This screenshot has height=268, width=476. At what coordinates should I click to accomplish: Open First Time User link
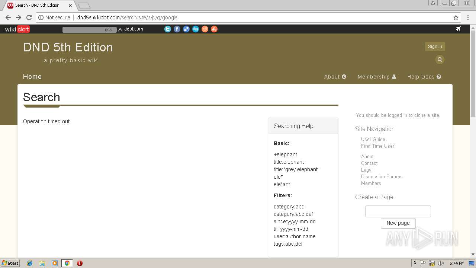point(377,146)
